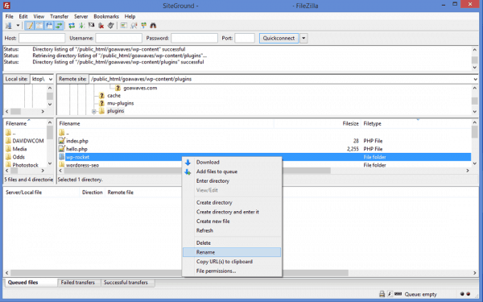Expand the plugins folder in the remote tree
483x302 pixels.
94,111
